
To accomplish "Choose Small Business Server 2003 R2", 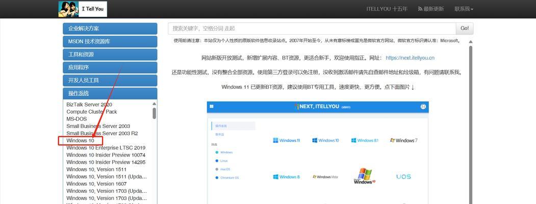I will coord(102,133).
